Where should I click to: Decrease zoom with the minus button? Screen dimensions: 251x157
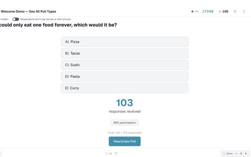point(236,154)
